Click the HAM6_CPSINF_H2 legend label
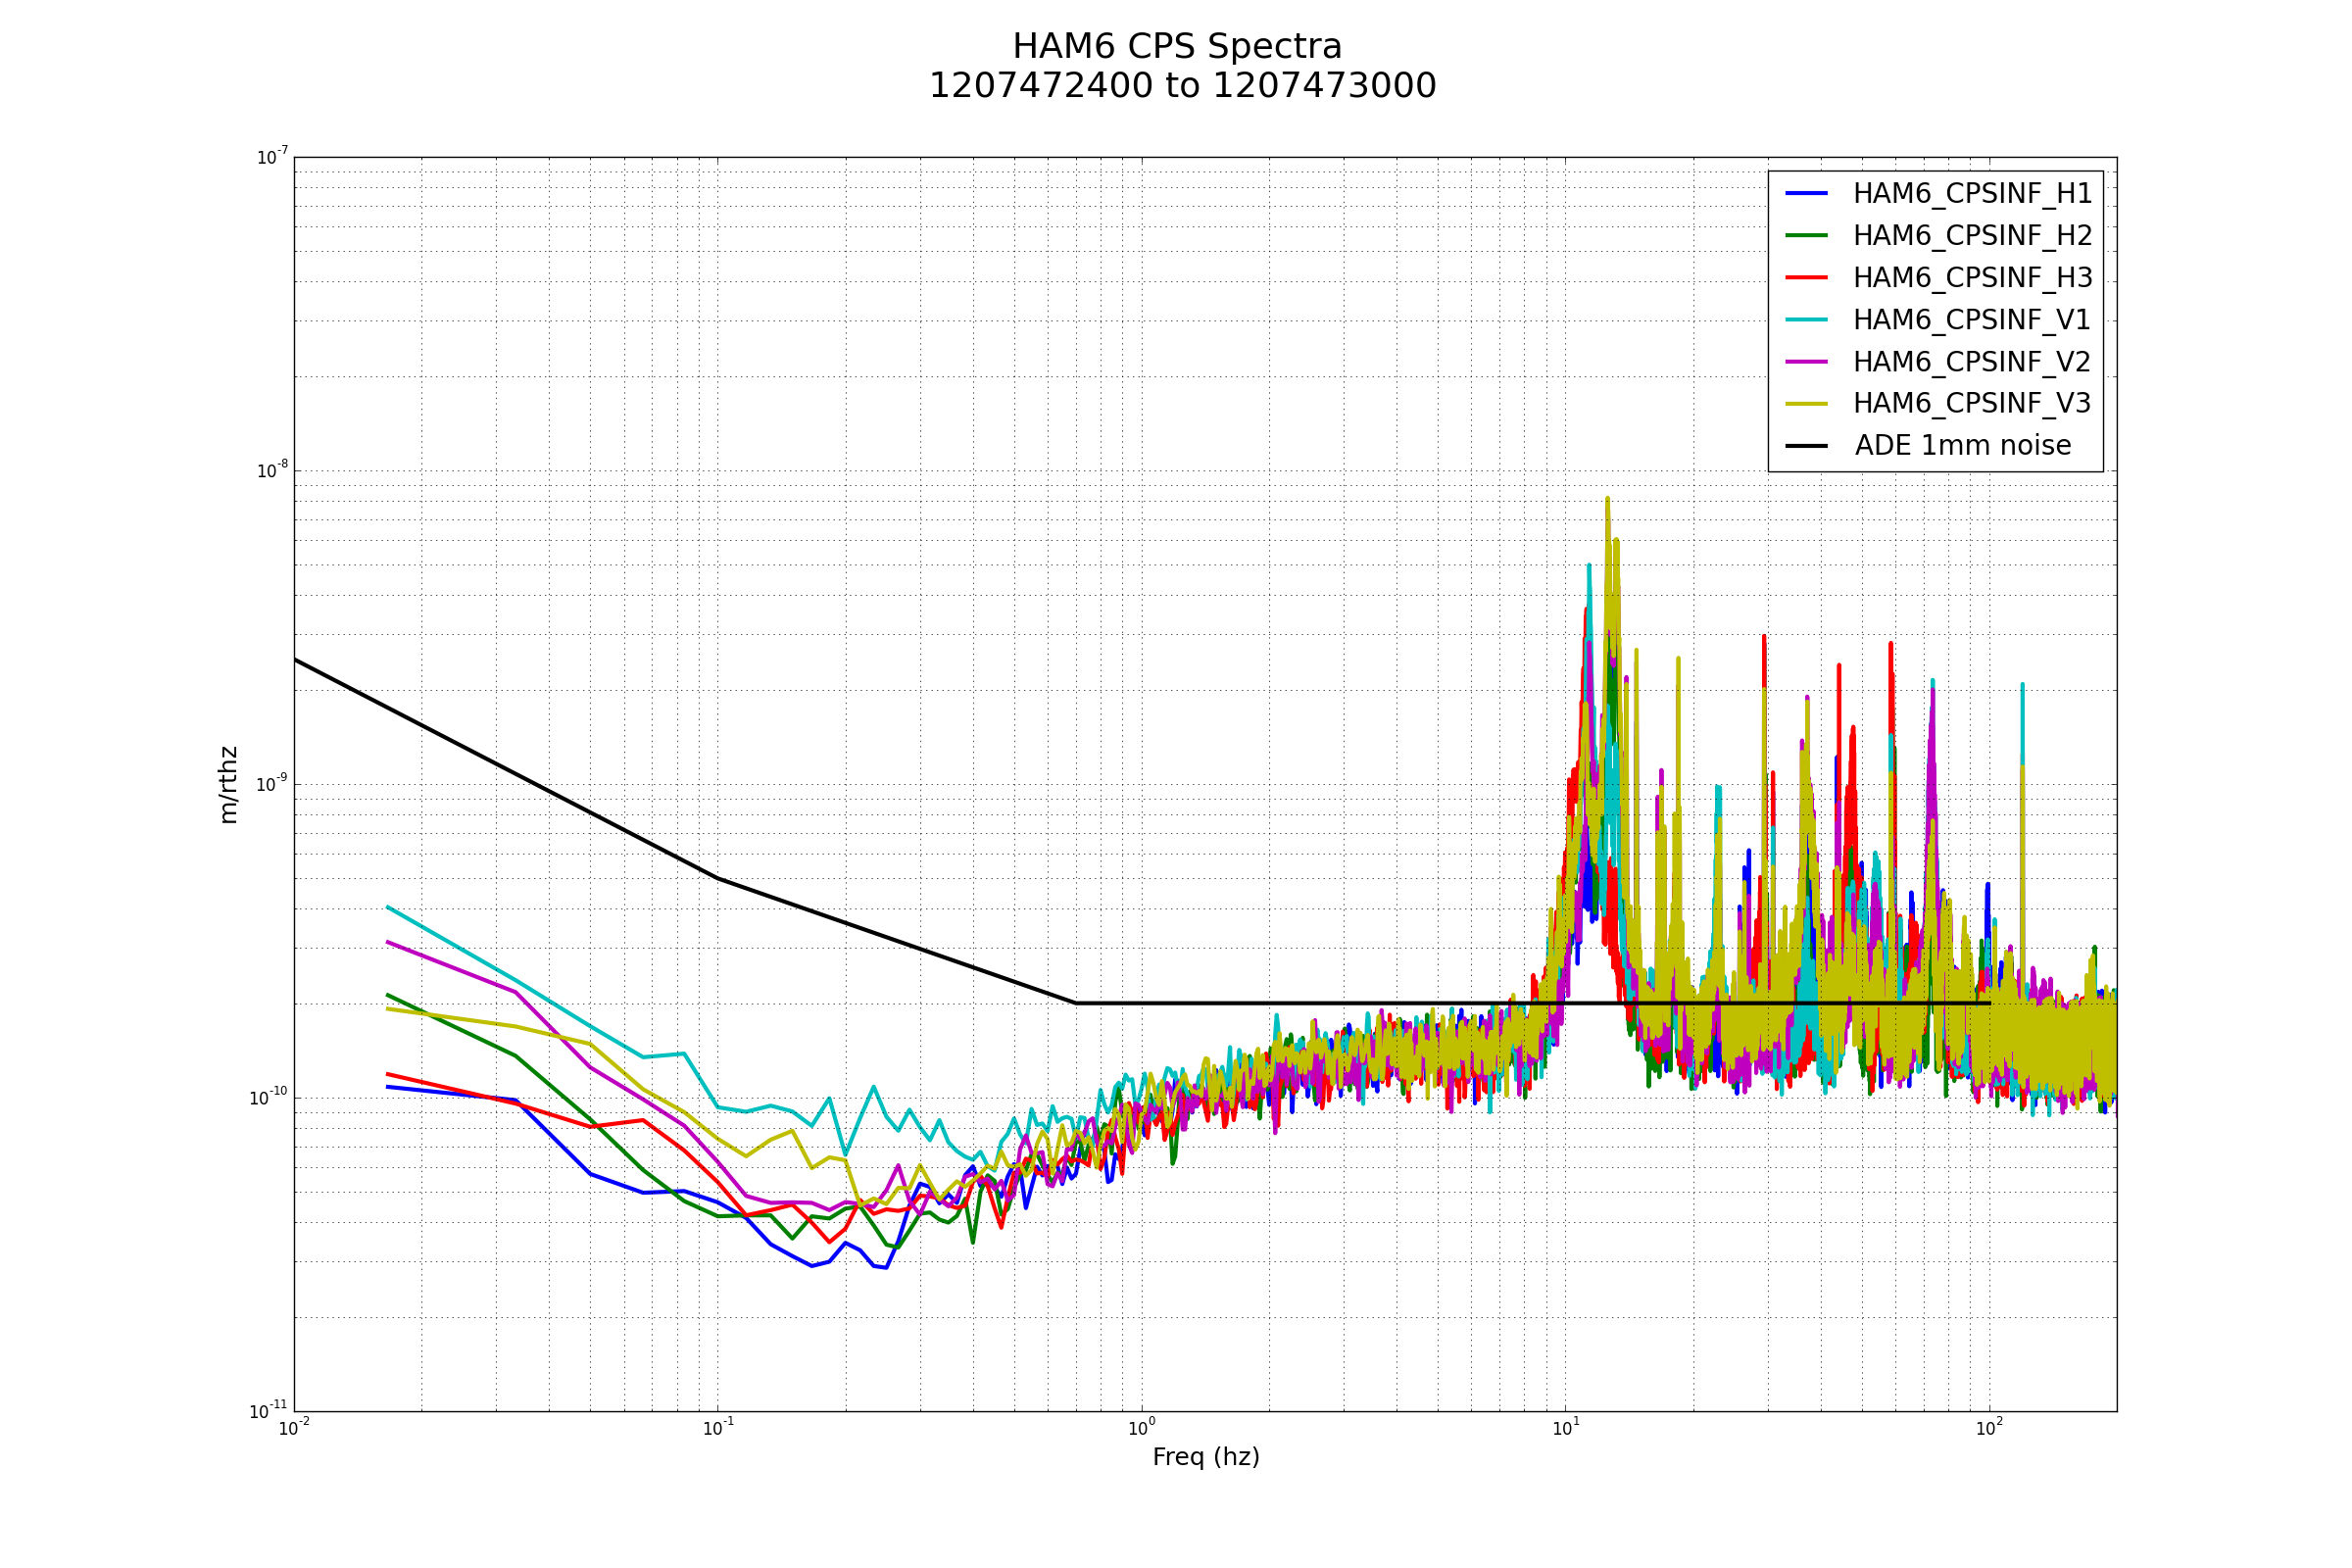Viewport: 2352px width, 1568px height. (x=1972, y=236)
